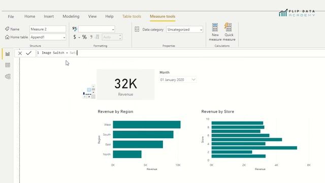Viewport: 325px width, 183px height.
Task: Click the West bar in Revenue by Region
Action: [x=147, y=125]
